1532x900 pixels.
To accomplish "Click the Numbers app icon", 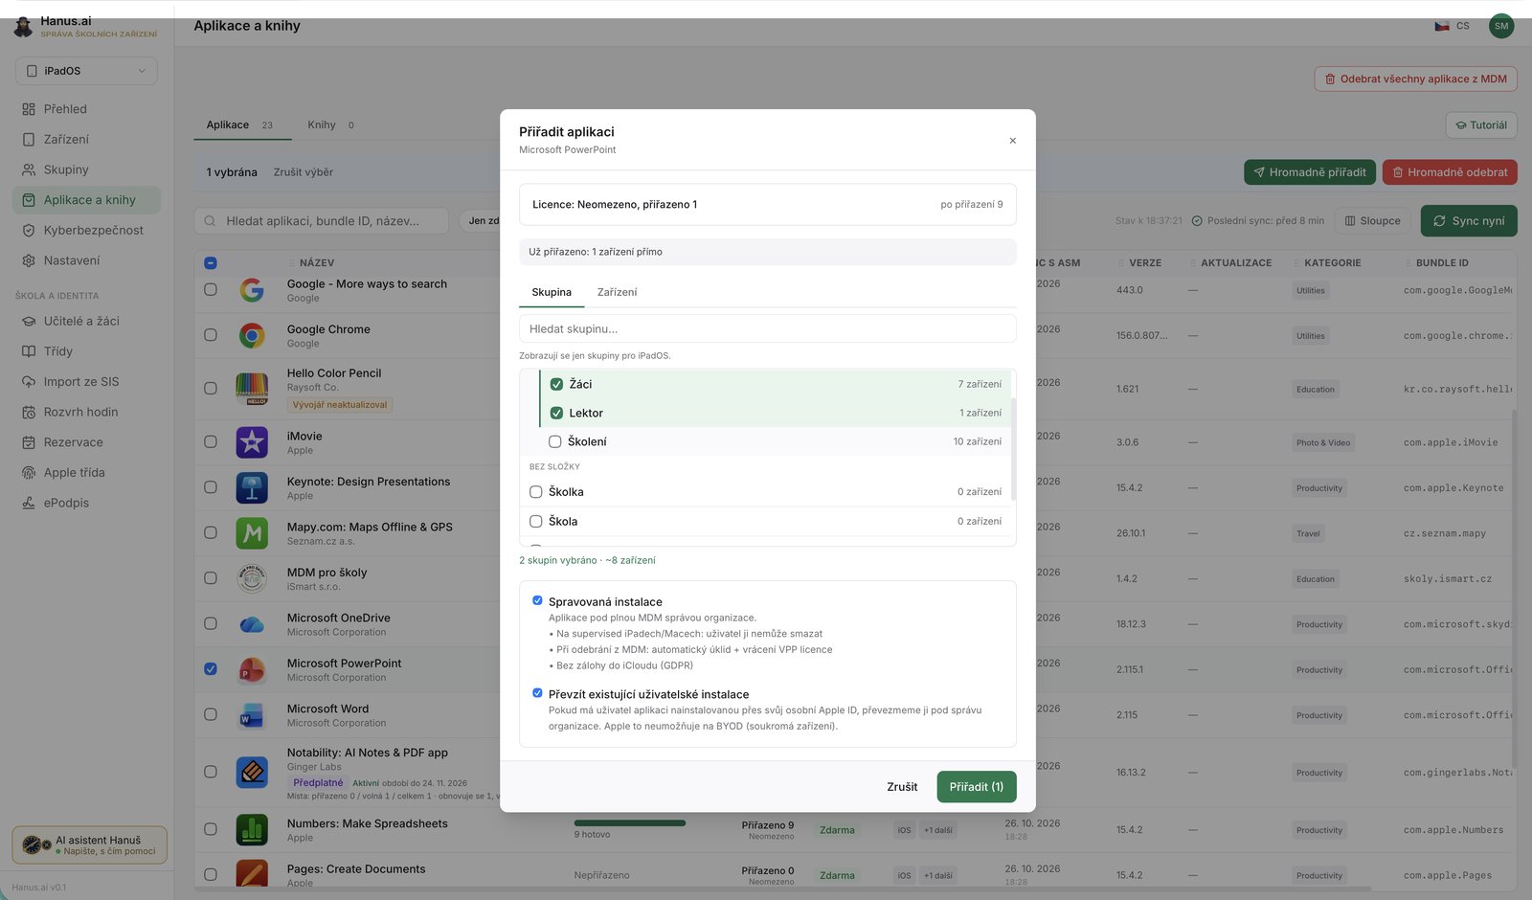I will (x=252, y=829).
